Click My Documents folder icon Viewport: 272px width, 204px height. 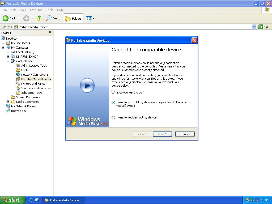8,43
